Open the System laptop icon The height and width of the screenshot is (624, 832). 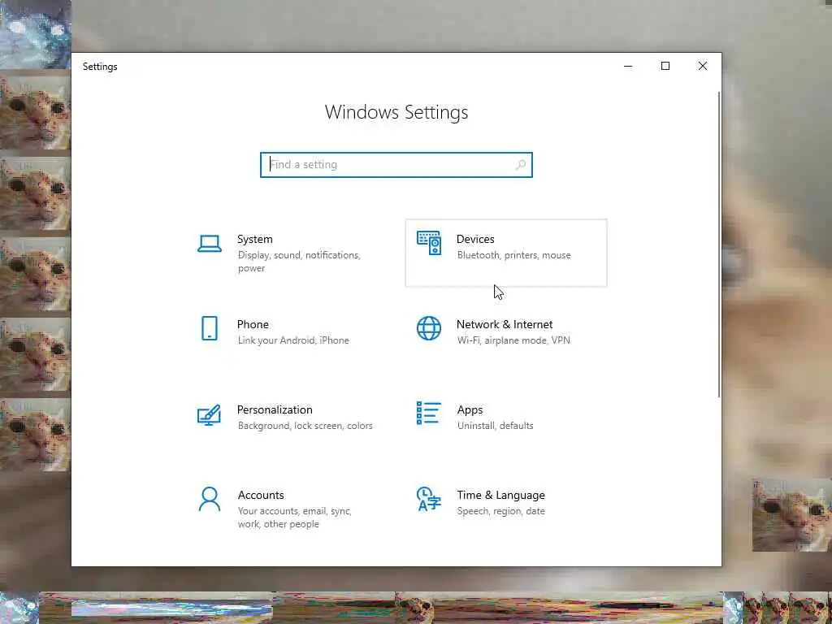[x=210, y=244]
